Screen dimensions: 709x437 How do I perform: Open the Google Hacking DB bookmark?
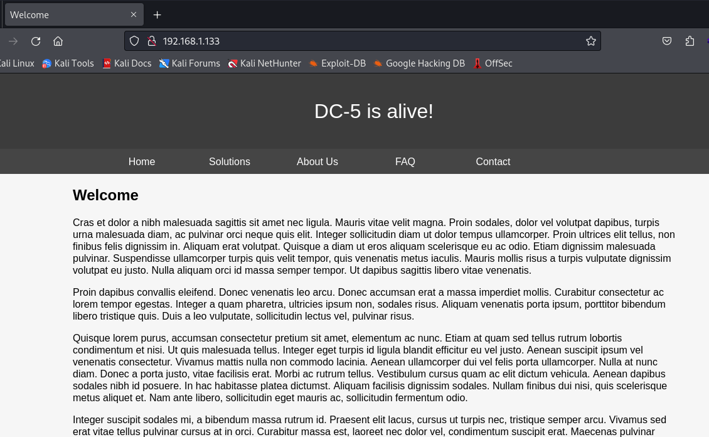(419, 63)
